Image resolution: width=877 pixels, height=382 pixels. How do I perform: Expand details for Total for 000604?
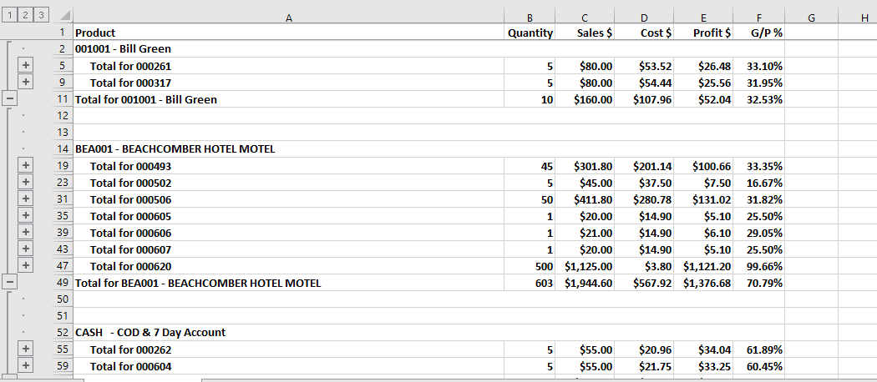pos(25,365)
